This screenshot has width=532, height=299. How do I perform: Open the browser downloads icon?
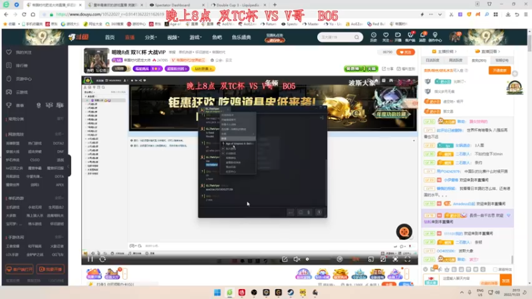508,15
